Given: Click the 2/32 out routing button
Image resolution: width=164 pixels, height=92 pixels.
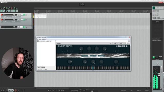Looking at the screenshot, I should point(120,43).
